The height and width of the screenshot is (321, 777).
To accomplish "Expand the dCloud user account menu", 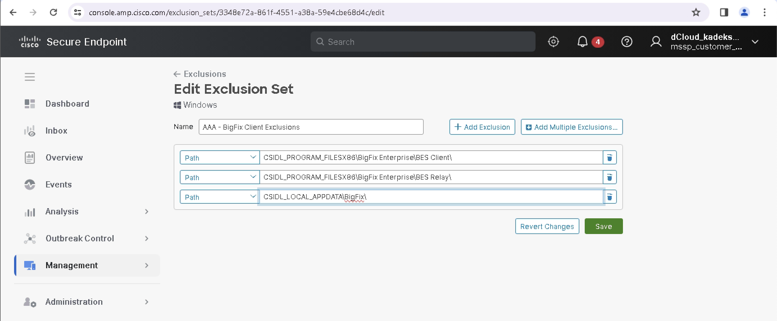I will [755, 42].
